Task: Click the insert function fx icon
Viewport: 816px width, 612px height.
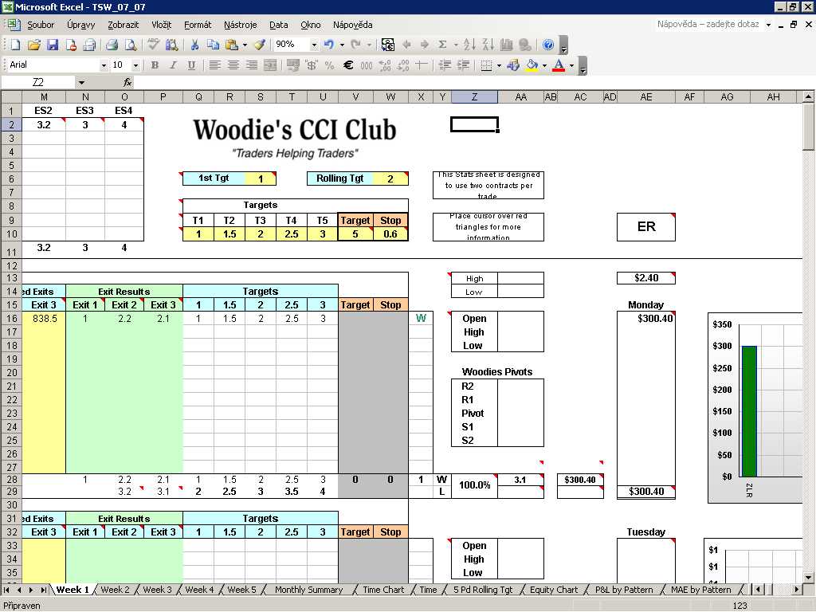Action: coord(127,82)
